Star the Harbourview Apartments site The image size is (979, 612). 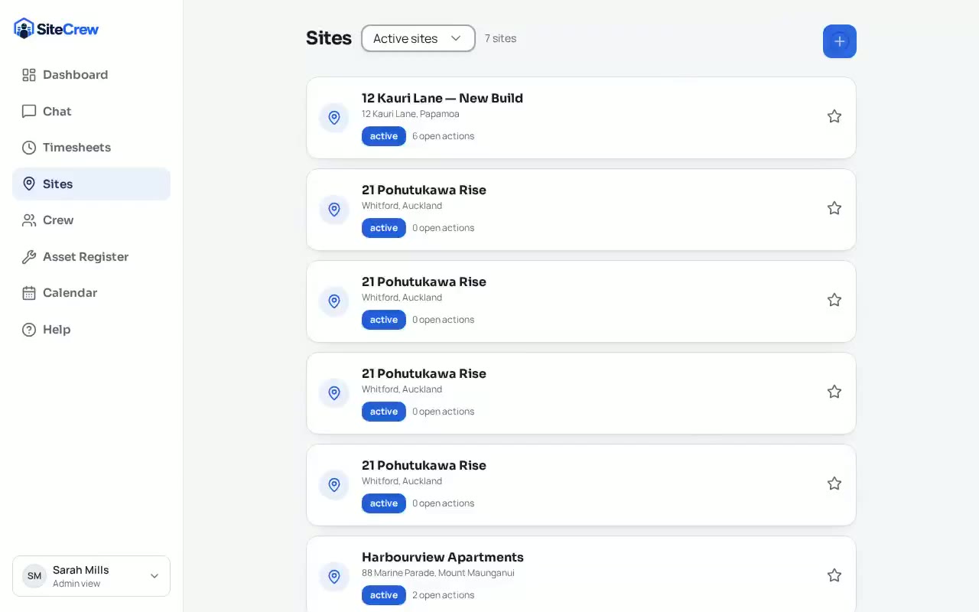834,575
